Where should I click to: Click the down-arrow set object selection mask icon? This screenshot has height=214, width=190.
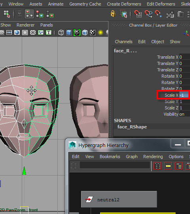[20, 14]
